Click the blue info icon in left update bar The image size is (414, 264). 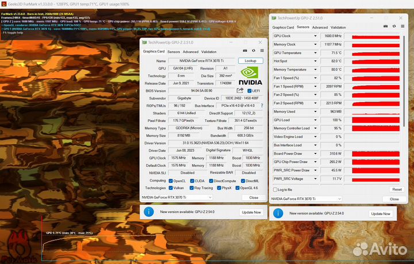(x=149, y=212)
